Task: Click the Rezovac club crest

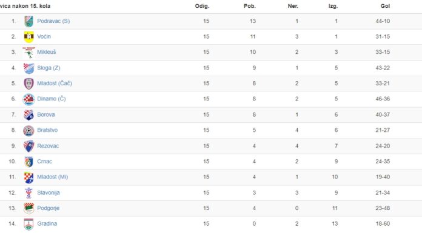Action: point(28,146)
